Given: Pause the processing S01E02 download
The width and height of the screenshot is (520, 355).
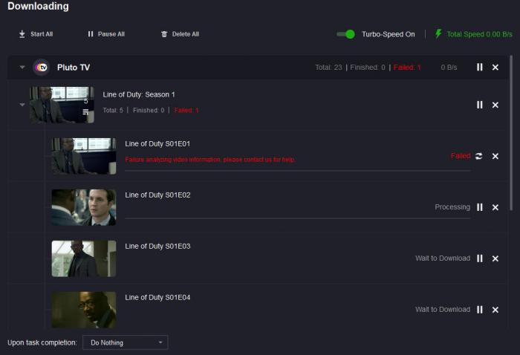Looking at the screenshot, I should click(480, 207).
